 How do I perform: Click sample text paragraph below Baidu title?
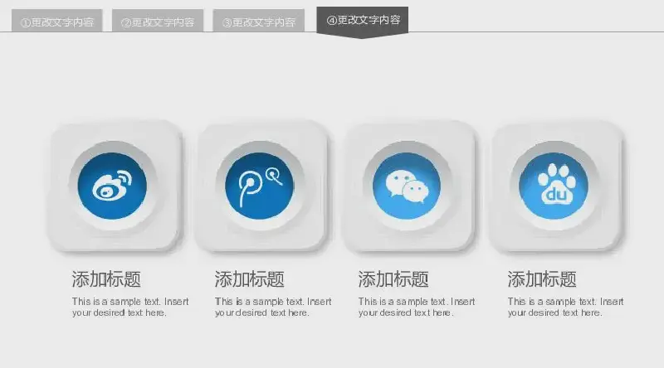coord(566,307)
